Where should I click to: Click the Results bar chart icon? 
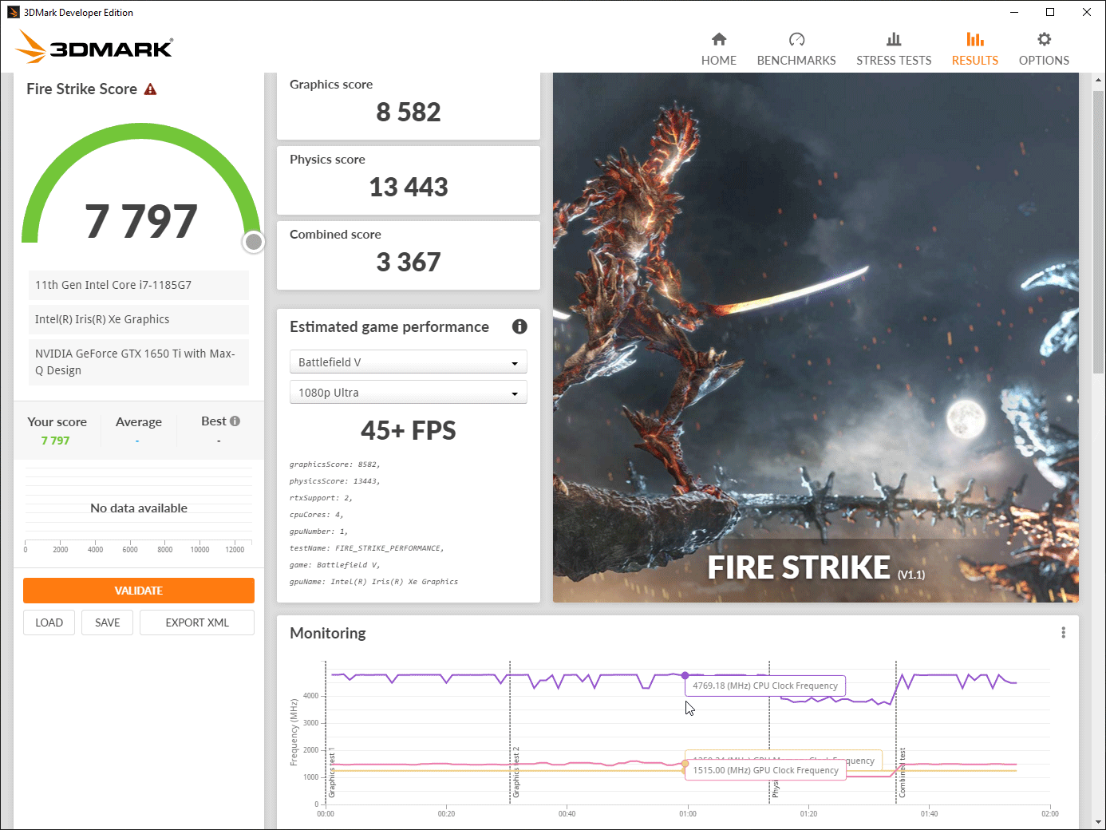pos(975,39)
